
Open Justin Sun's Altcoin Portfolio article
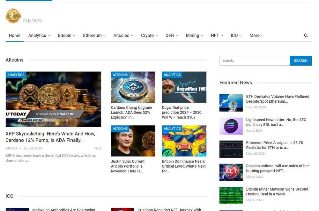(x=128, y=166)
